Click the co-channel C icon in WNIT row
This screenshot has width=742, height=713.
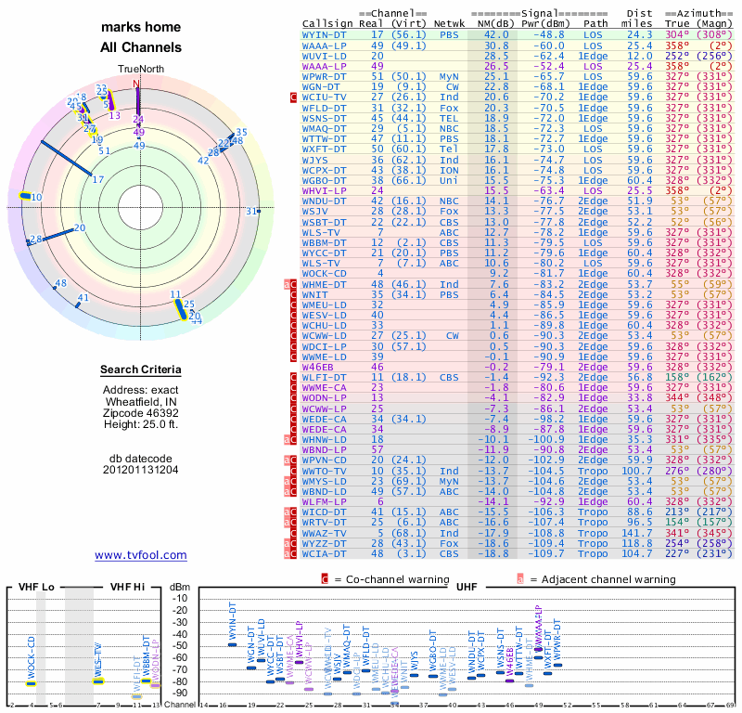click(x=293, y=294)
